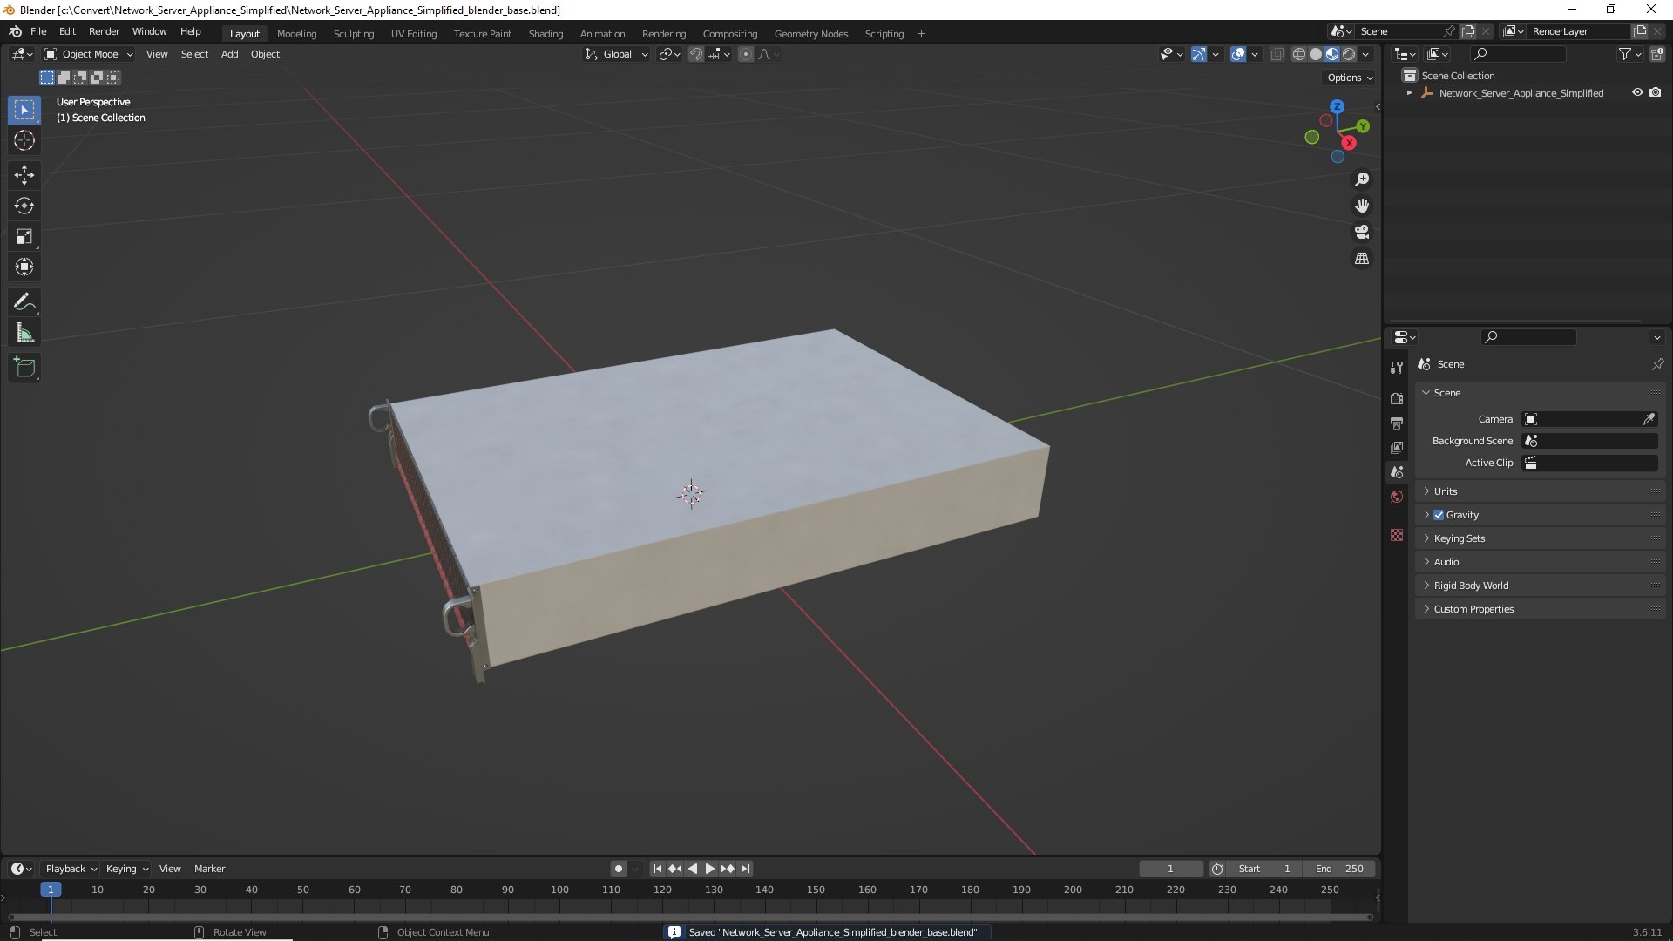Toggle camera view in viewport

(1361, 232)
